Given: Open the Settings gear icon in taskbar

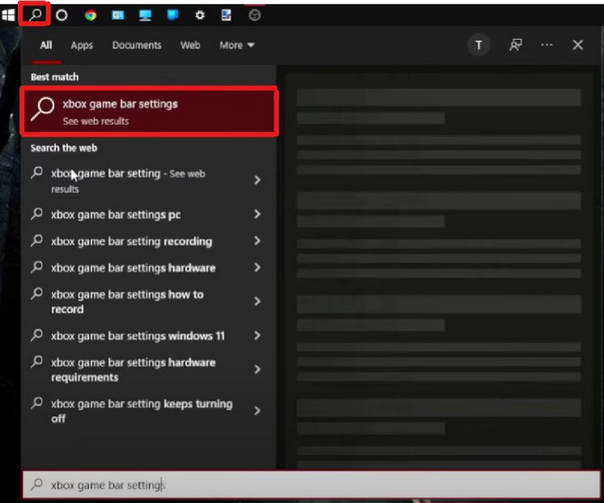Looking at the screenshot, I should pos(200,16).
